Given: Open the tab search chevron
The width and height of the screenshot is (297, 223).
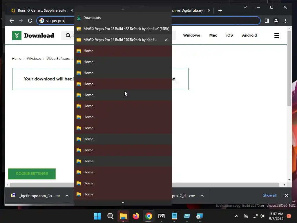Looking at the screenshot, I should click(x=245, y=7).
